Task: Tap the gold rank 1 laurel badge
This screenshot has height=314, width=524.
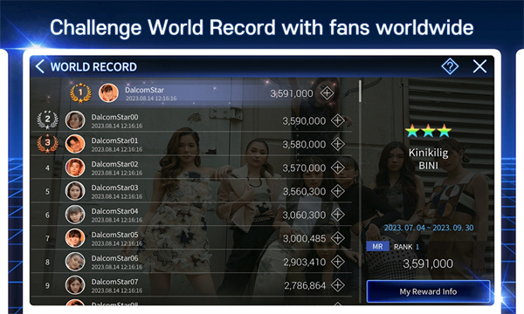Action: [x=80, y=92]
